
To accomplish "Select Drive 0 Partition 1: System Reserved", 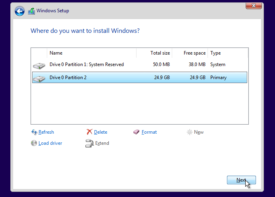I will click(x=87, y=64).
